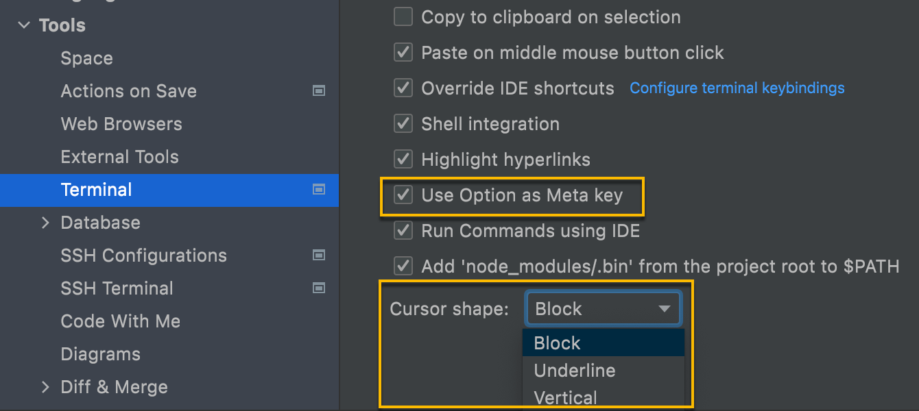Toggle Run Commands using IDE
This screenshot has height=411, width=919.
click(403, 231)
